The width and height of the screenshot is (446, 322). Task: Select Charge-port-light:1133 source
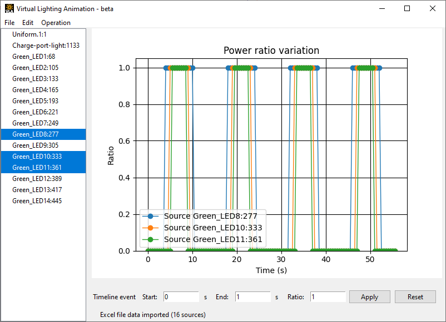[x=43, y=46]
